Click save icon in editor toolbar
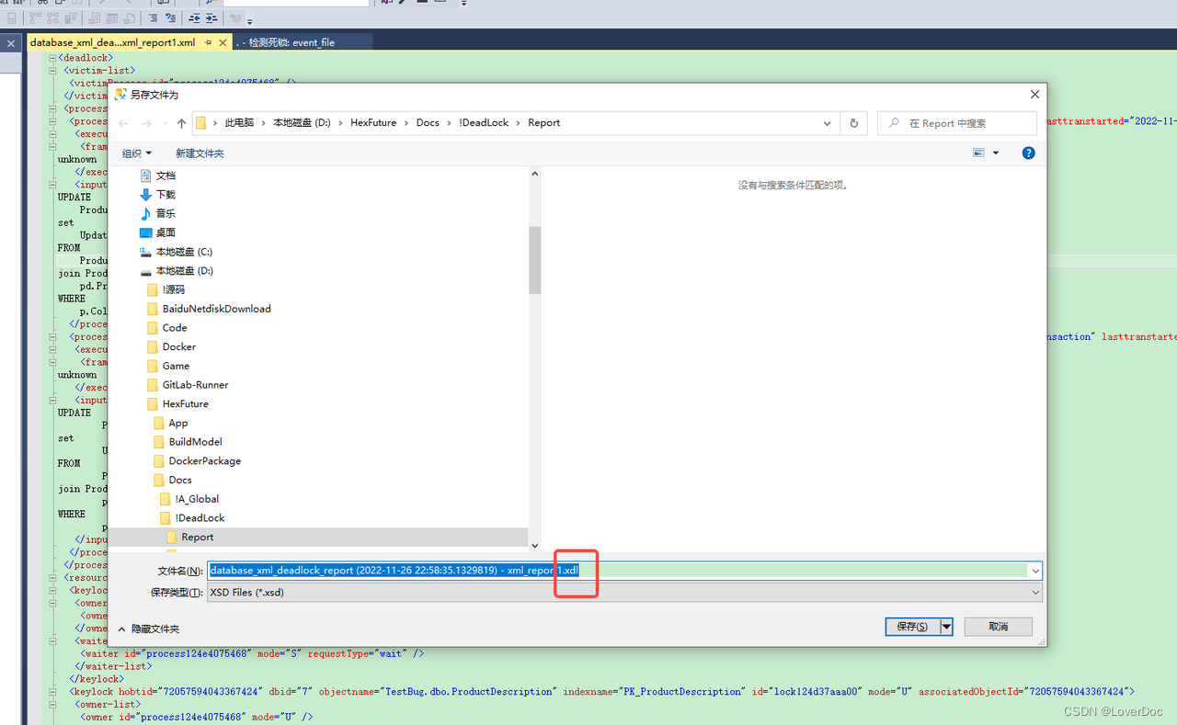Screen dimensions: 1177x725 click(x=12, y=17)
